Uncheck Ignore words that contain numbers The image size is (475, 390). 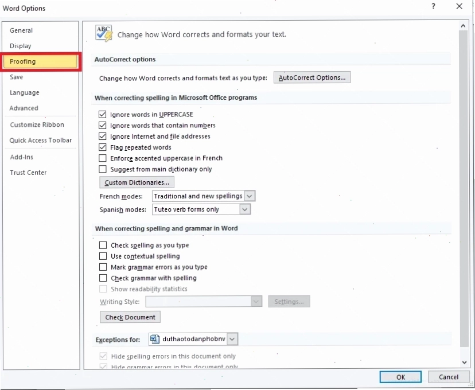point(102,126)
